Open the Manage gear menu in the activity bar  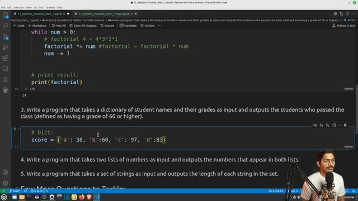tap(5, 183)
